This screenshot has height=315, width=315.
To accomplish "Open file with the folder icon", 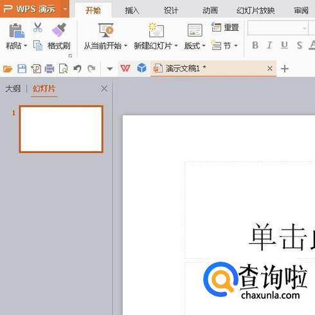I will click(x=8, y=69).
